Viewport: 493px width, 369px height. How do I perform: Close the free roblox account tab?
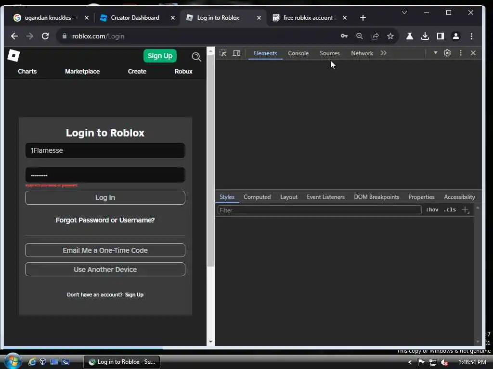[x=345, y=18]
